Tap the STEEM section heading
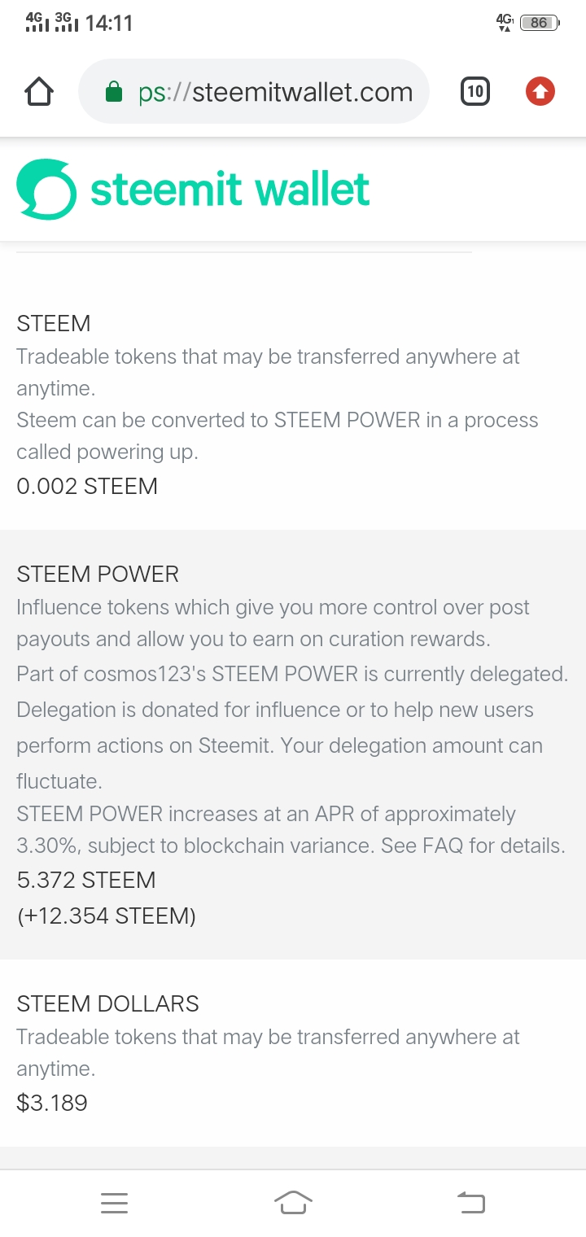Viewport: 586px width, 1237px height. tap(53, 323)
